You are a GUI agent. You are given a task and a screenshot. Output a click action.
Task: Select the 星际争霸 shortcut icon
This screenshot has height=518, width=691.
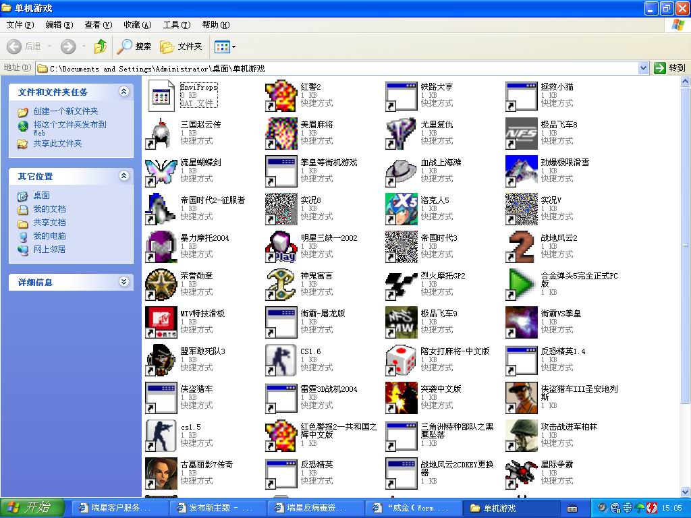pos(522,474)
